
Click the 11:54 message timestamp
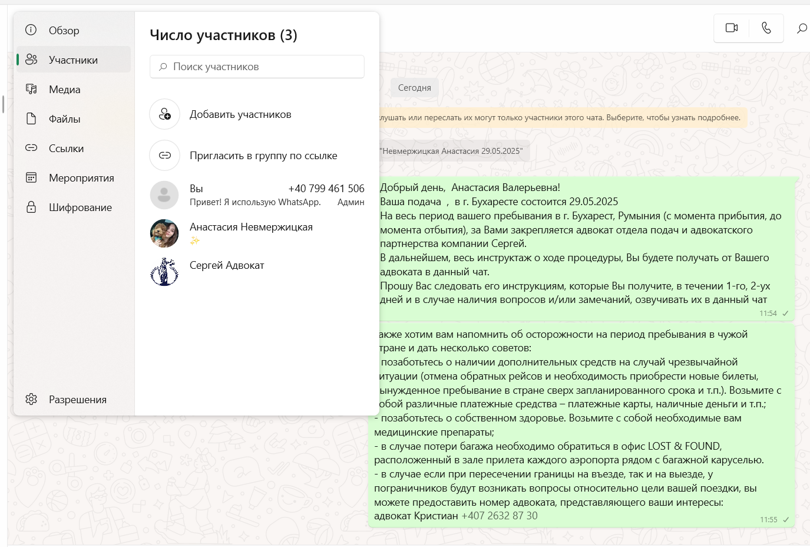click(x=768, y=314)
